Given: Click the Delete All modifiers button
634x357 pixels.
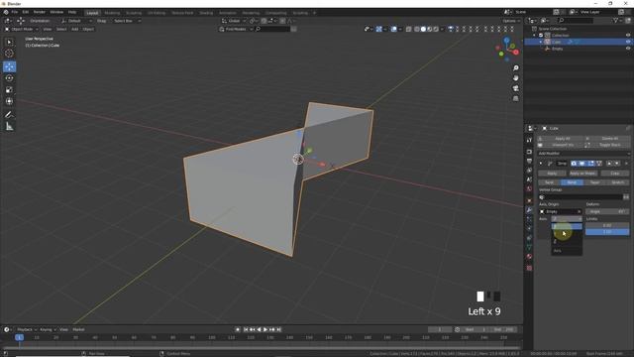Looking at the screenshot, I should point(607,139).
